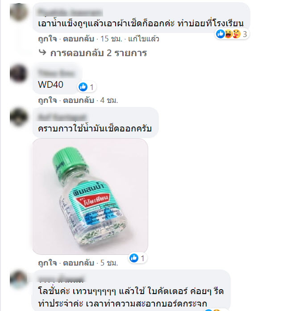Open the WD40 commenter's profile avatar
308x311 pixels.
18,74
